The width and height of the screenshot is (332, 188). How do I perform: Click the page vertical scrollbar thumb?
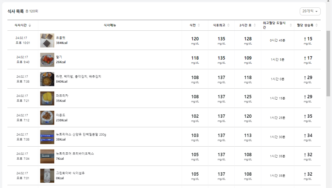(328, 63)
